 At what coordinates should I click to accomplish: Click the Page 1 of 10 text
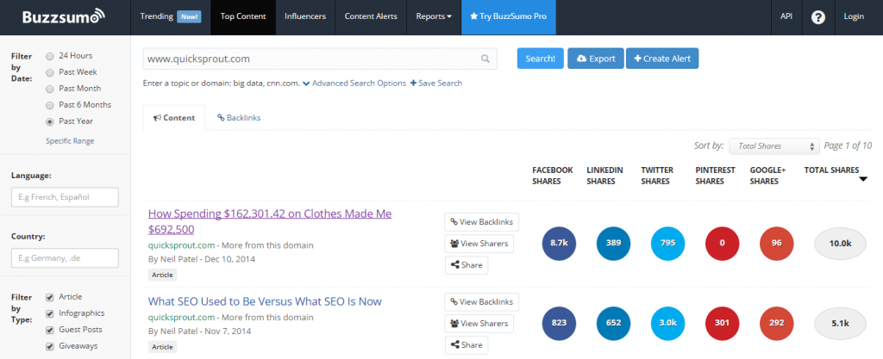point(849,145)
